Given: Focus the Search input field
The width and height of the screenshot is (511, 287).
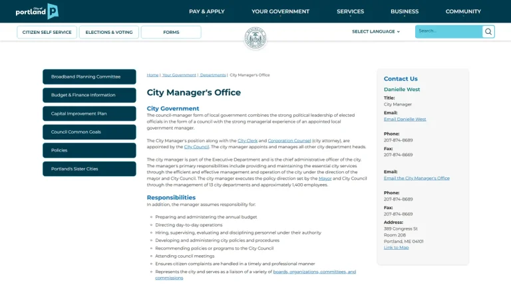Looking at the screenshot, I should tap(448, 32).
